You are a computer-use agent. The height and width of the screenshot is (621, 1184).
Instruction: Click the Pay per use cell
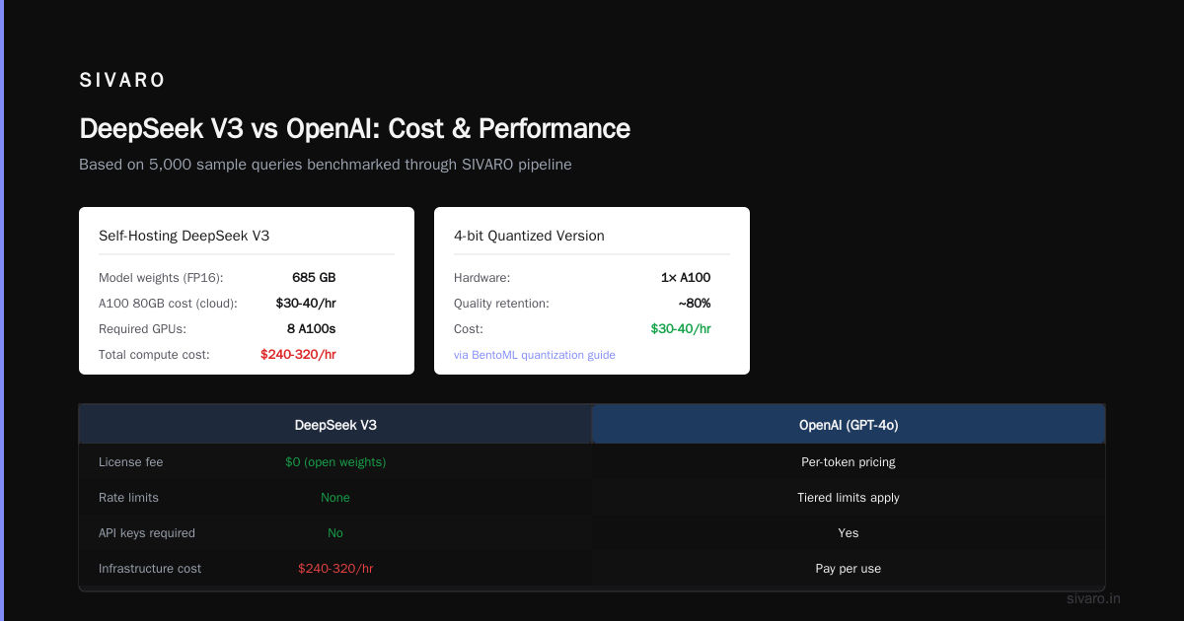click(849, 568)
